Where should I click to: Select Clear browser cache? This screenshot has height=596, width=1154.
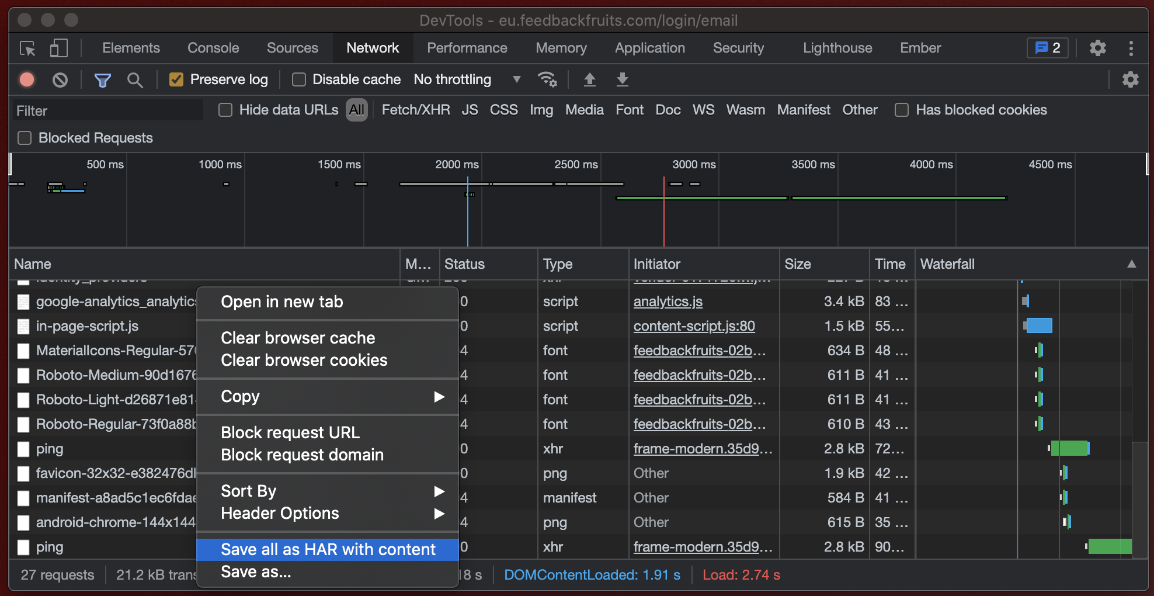click(328, 338)
